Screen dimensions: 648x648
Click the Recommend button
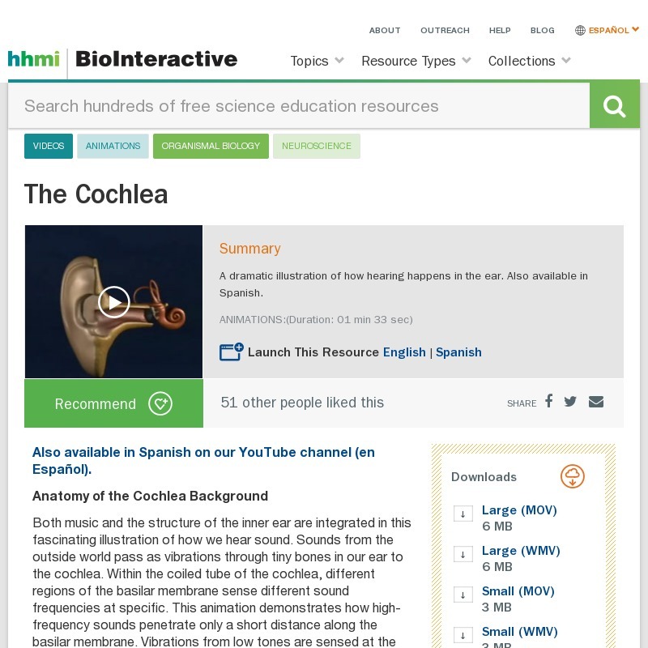tap(95, 403)
